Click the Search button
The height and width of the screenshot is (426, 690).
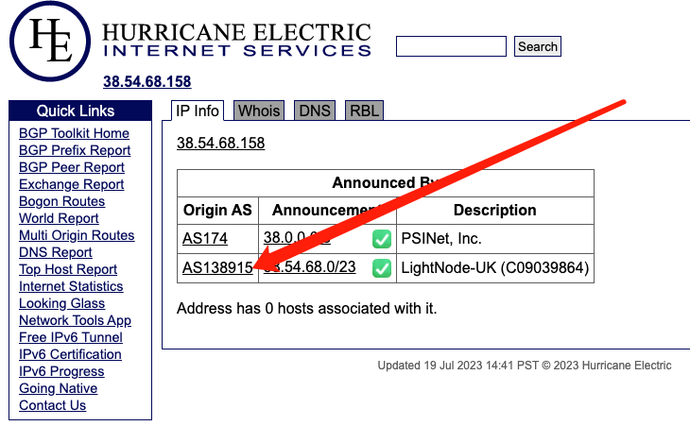[537, 46]
